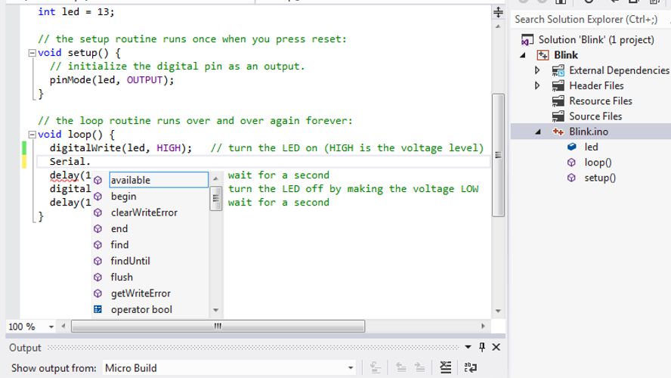Screen dimensions: 671x378
Task: Click the Search Solution Explorer box
Action: pyautogui.click(x=589, y=19)
